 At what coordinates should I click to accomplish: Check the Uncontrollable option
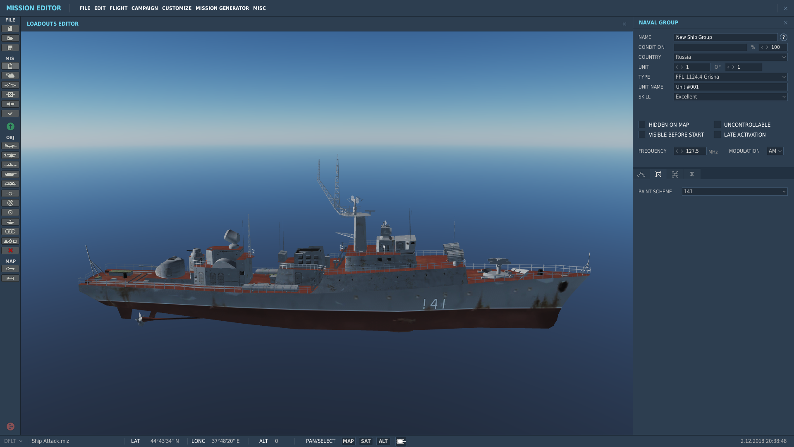tap(717, 125)
